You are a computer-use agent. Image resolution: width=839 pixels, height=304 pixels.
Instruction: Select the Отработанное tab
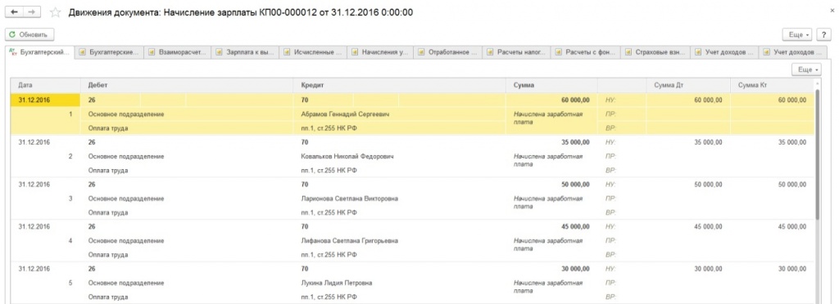(448, 52)
